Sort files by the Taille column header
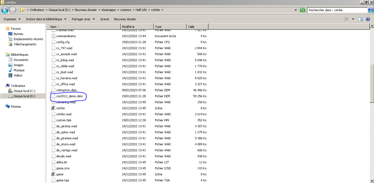The height and width of the screenshot is (183, 374). tap(197, 27)
